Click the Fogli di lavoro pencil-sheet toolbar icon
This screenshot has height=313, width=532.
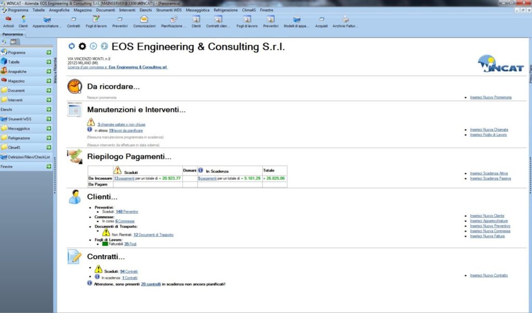pos(96,22)
